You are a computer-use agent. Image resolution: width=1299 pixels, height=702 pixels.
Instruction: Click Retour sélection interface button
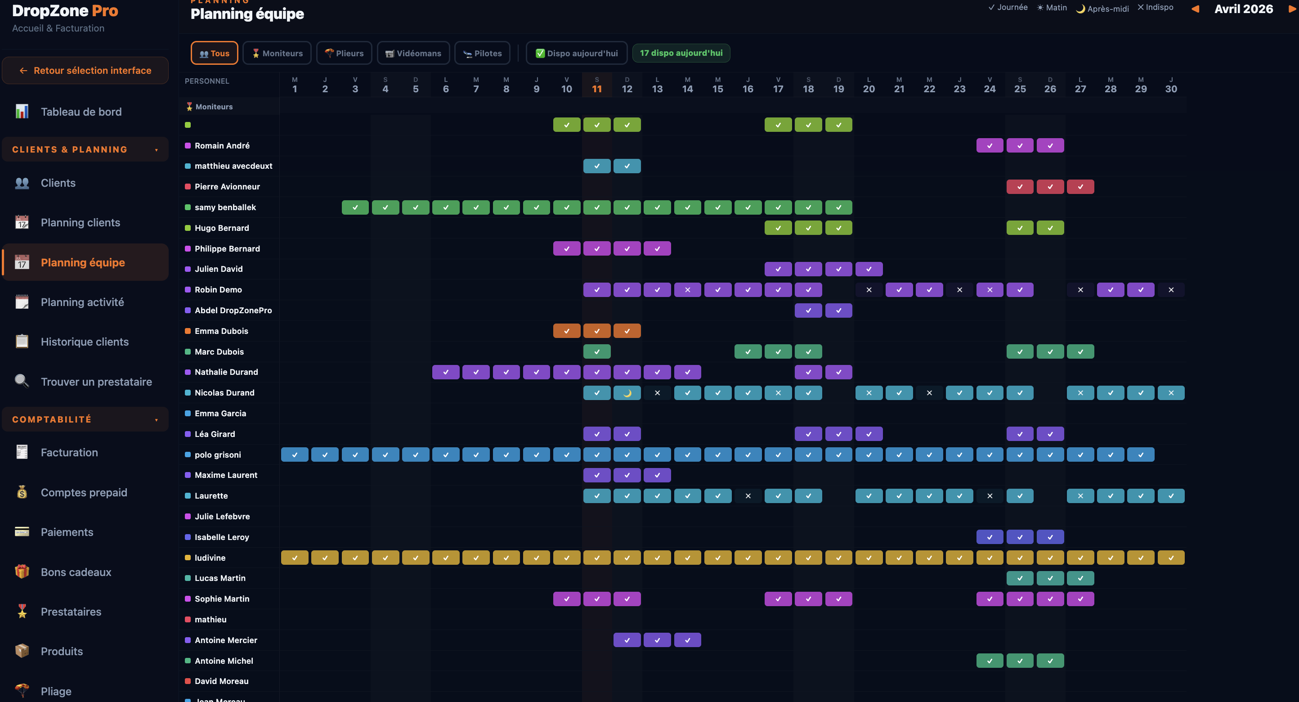tap(85, 70)
